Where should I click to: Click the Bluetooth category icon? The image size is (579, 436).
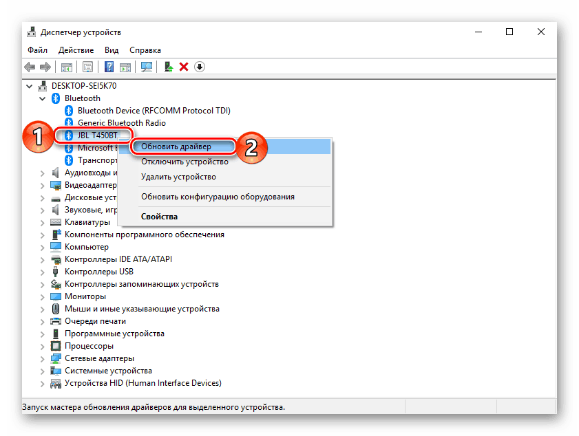tap(56, 98)
